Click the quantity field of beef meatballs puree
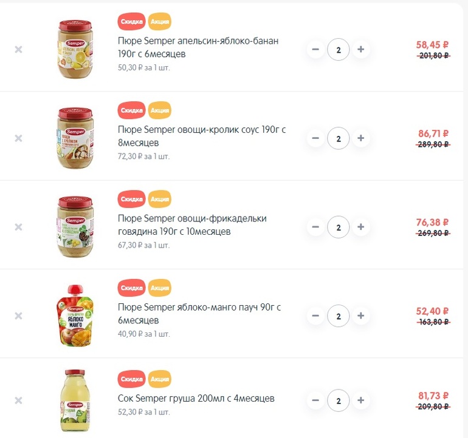The width and height of the screenshot is (468, 438). pyautogui.click(x=338, y=227)
